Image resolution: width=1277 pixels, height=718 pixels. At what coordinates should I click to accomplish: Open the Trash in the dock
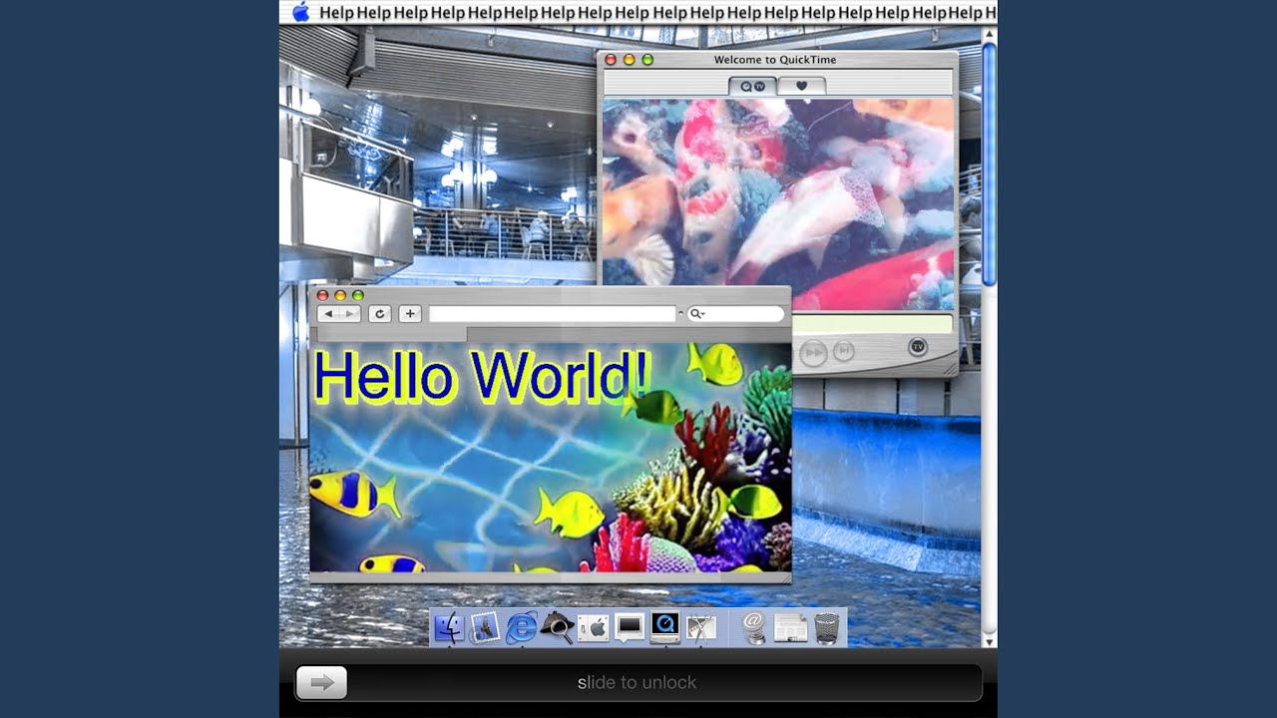[x=827, y=627]
